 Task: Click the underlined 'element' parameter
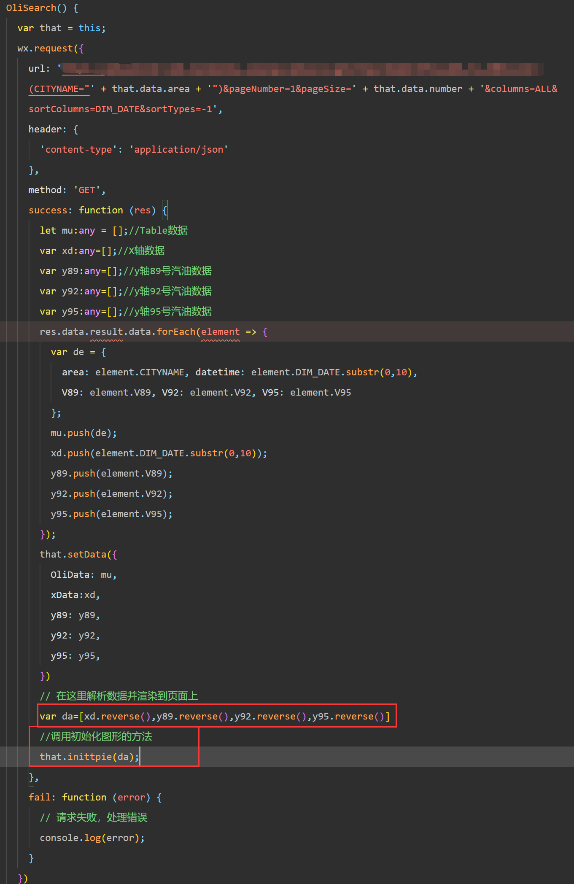coord(220,332)
